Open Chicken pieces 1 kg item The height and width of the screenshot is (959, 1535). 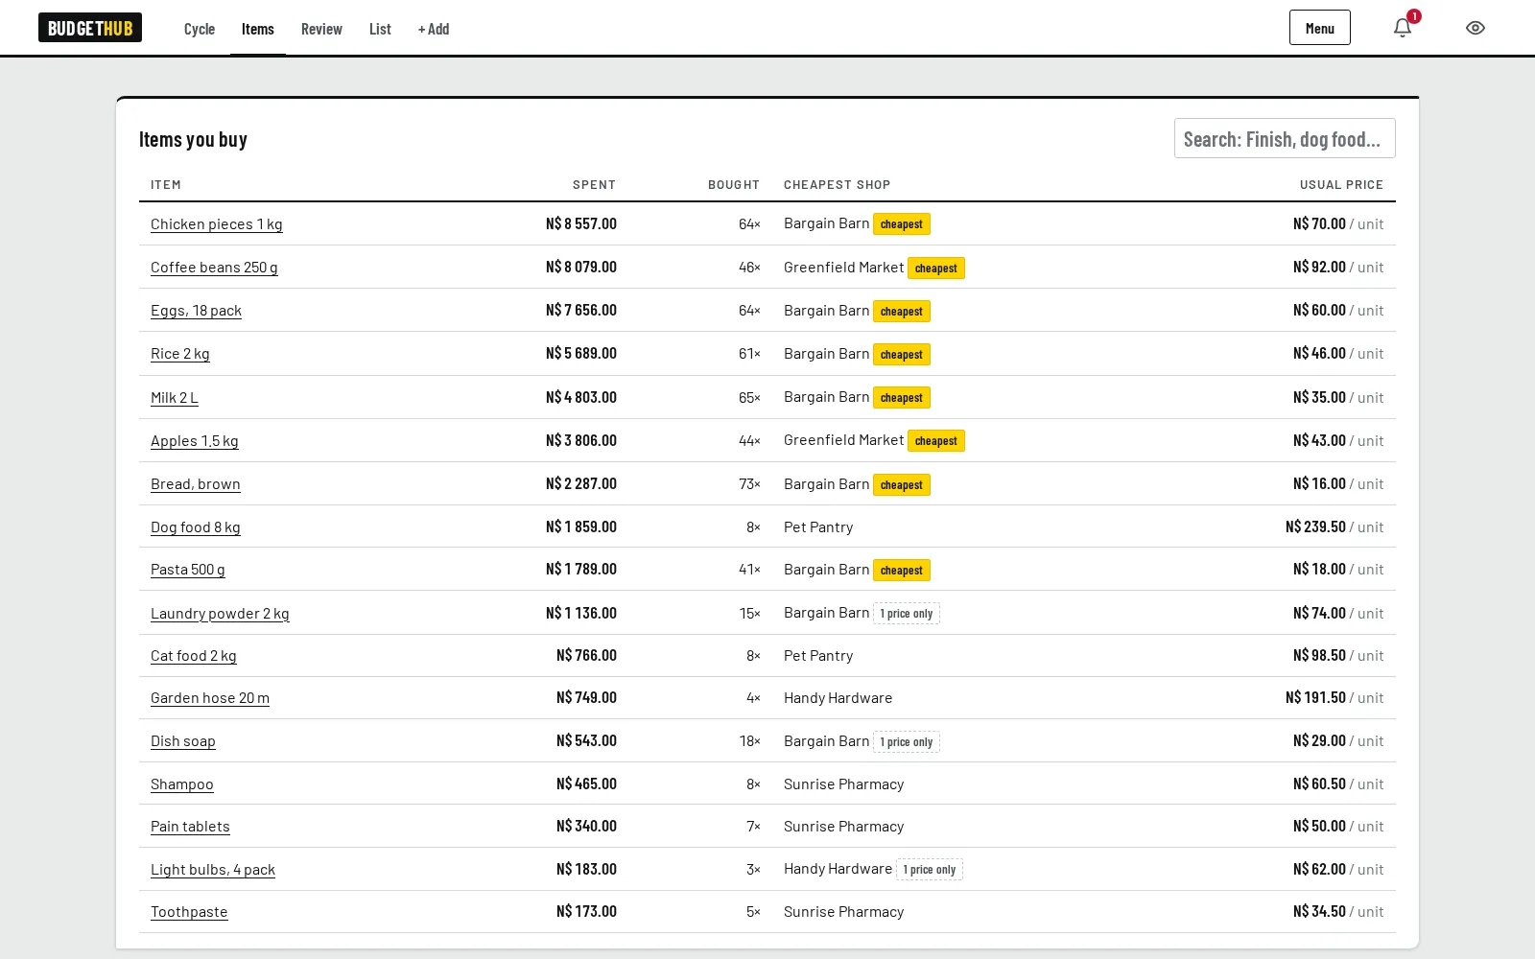[217, 224]
